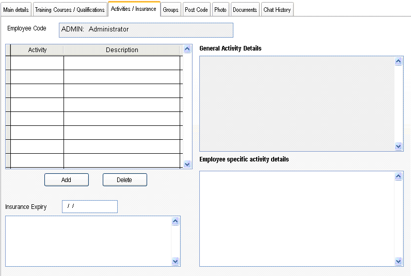The width and height of the screenshot is (411, 276).
Task: Go to the Photo tab
Action: pyautogui.click(x=220, y=10)
